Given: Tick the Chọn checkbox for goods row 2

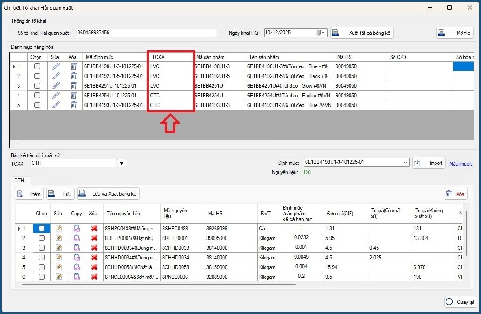Looking at the screenshot, I should (x=37, y=76).
